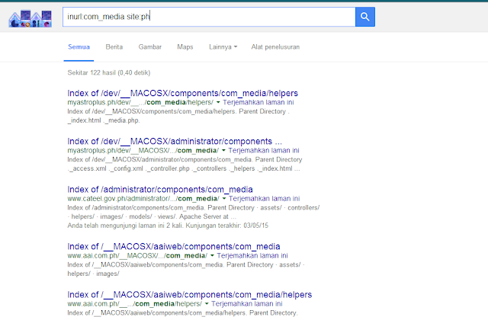Click the www.cateel.gov.ph green URL text

coord(143,199)
